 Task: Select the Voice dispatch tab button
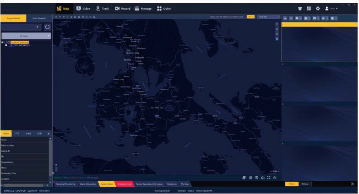pos(39,18)
